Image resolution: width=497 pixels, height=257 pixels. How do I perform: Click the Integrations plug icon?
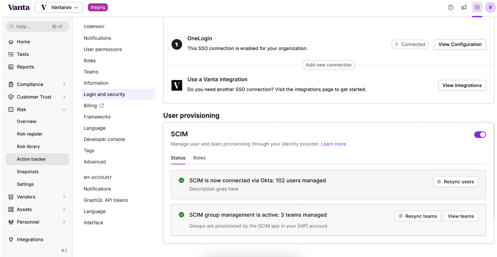click(11, 240)
